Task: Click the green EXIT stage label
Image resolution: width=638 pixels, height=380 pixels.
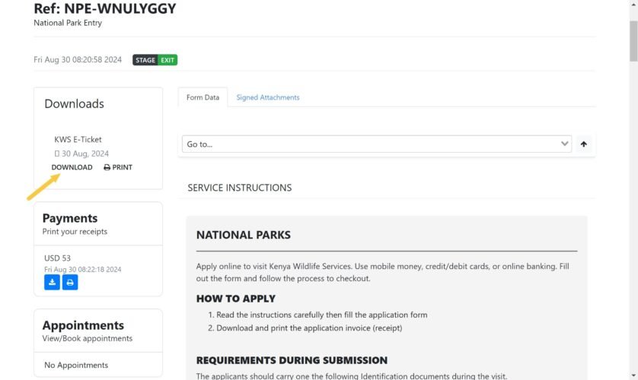Action: (x=167, y=60)
